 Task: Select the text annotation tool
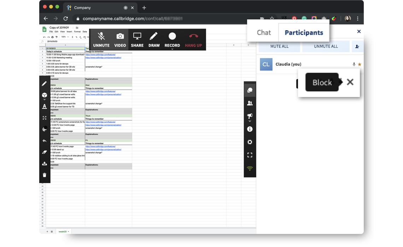click(x=45, y=107)
